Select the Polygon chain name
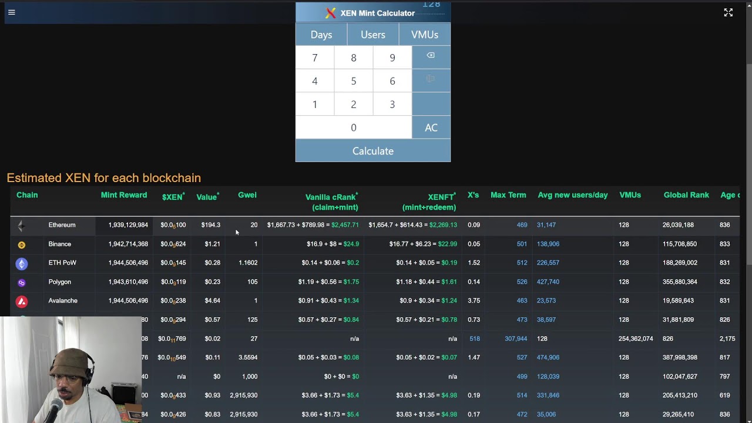Viewport: 752px width, 423px height. pyautogui.click(x=59, y=282)
